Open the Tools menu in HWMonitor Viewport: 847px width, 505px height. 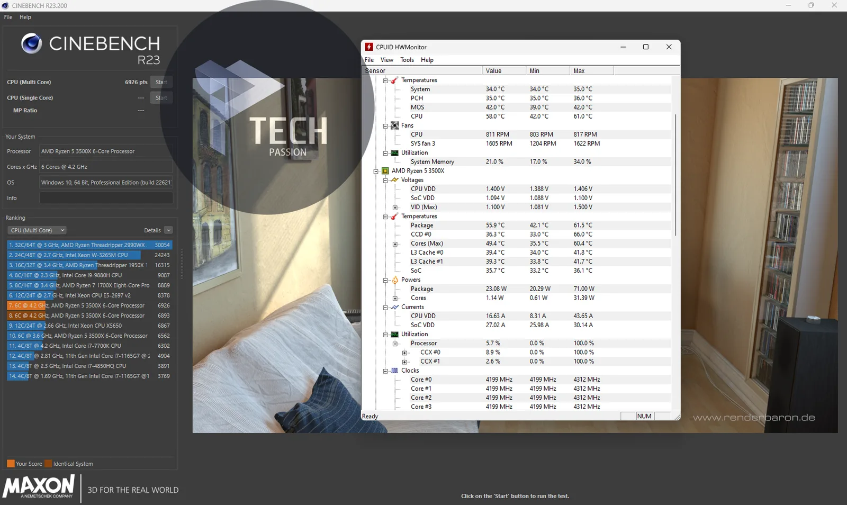click(407, 60)
